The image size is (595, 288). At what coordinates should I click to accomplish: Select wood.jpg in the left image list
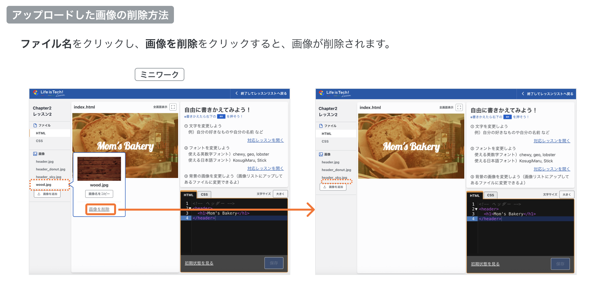pos(44,185)
